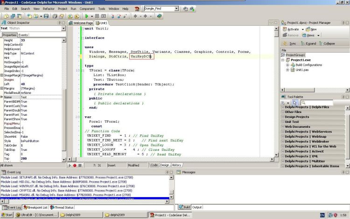This screenshot has width=350, height=219.
Task: Collapse the Project1.exe tree node
Action: coord(283,60)
